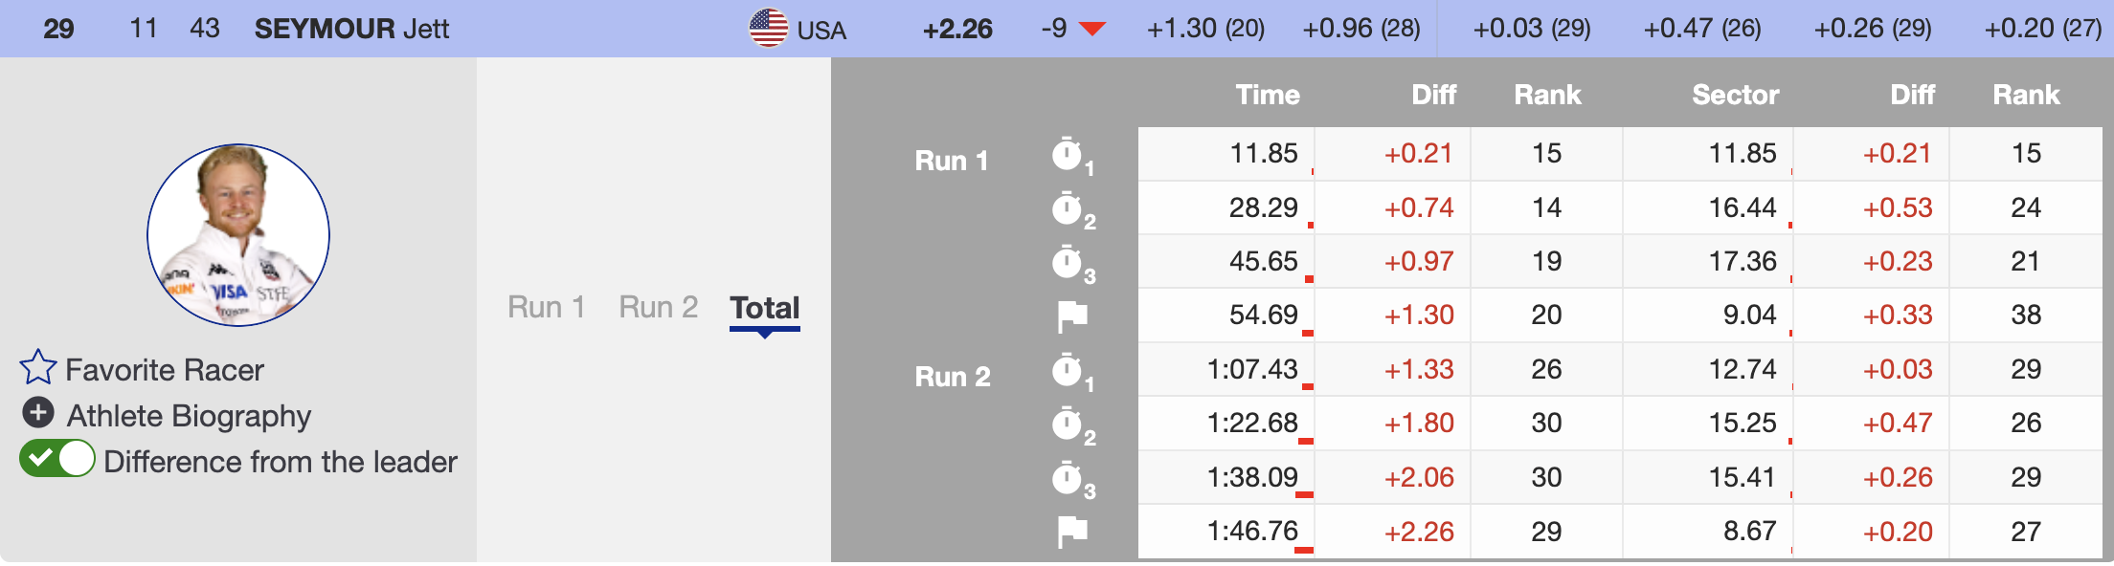Click the USA flag icon
Screen dimensions: 2114x566
(768, 29)
